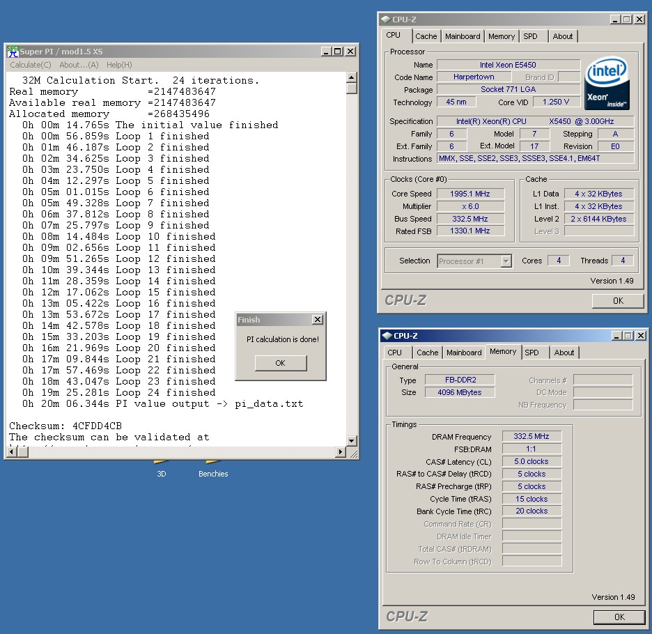This screenshot has width=652, height=634.
Task: Click the FSB:DRAM ratio value 1:1
Action: click(x=531, y=449)
